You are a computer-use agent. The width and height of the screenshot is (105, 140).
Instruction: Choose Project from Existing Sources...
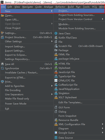point(76,15)
